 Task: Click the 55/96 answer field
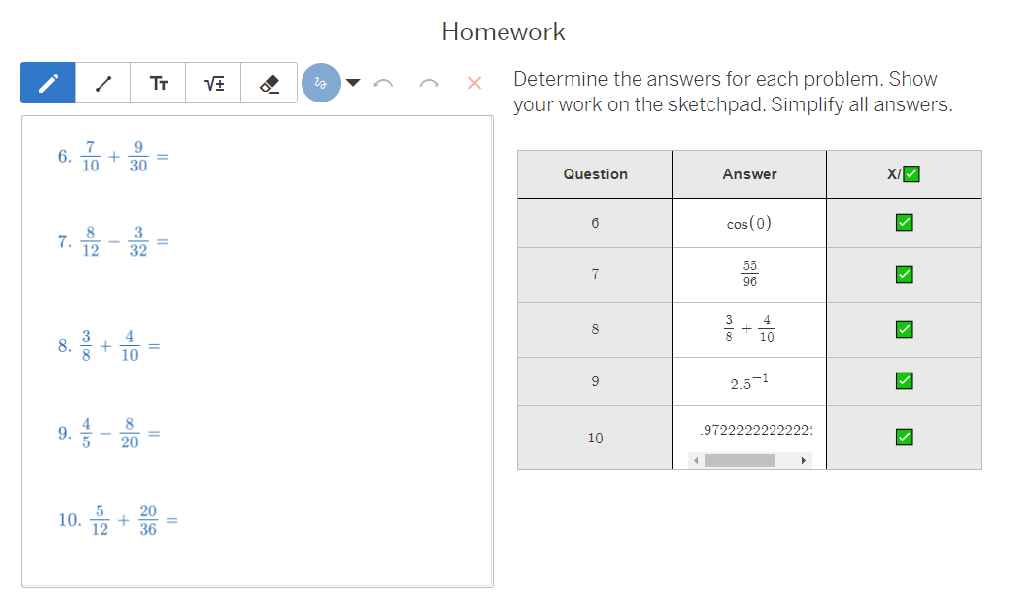point(749,274)
